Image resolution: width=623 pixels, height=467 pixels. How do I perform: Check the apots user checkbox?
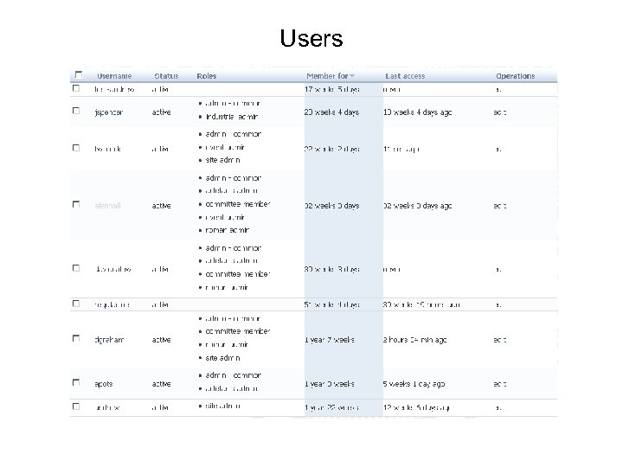point(77,383)
